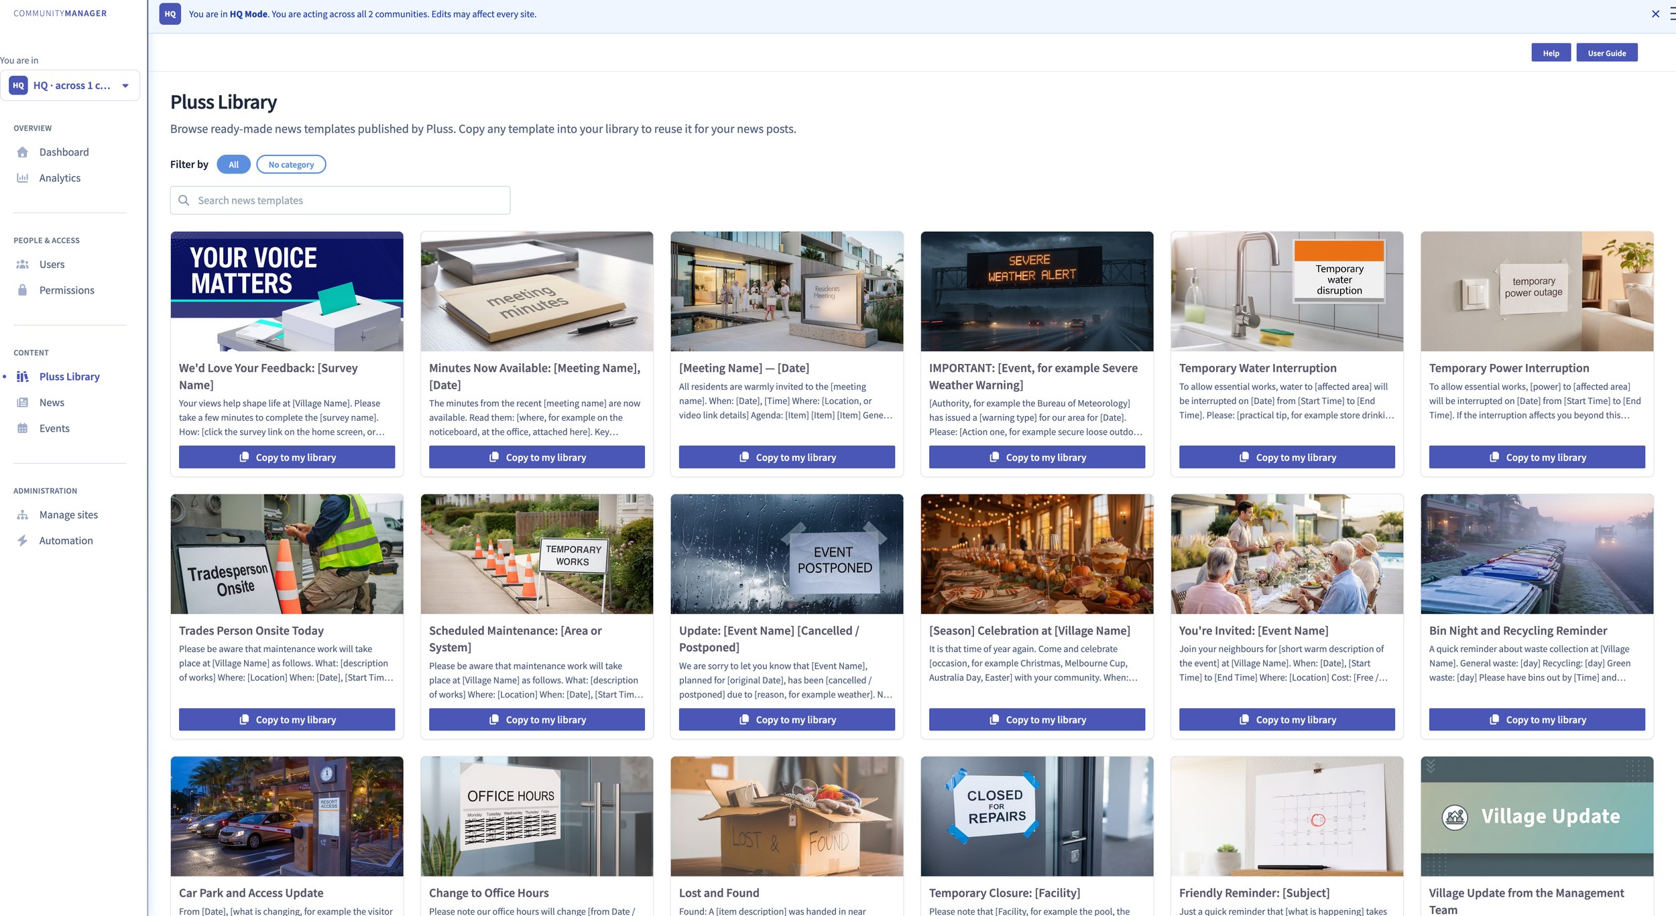
Task: Click the CommunityManager logo
Action: [x=60, y=13]
